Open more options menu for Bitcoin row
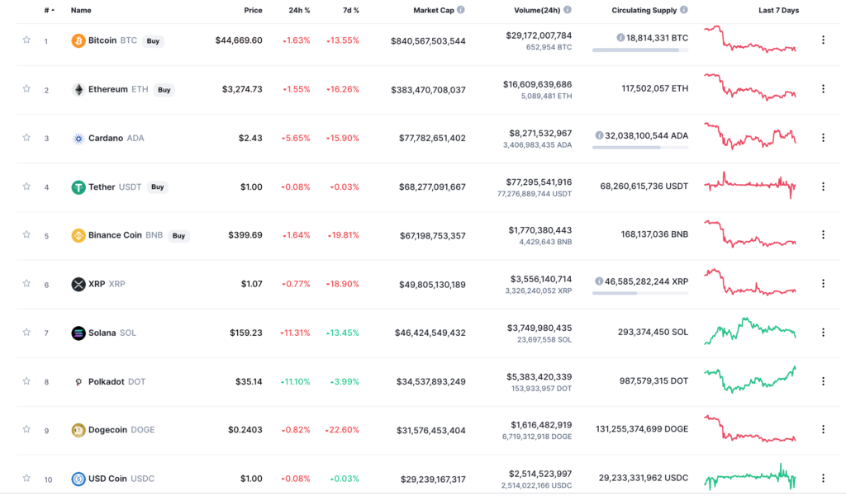 [823, 40]
